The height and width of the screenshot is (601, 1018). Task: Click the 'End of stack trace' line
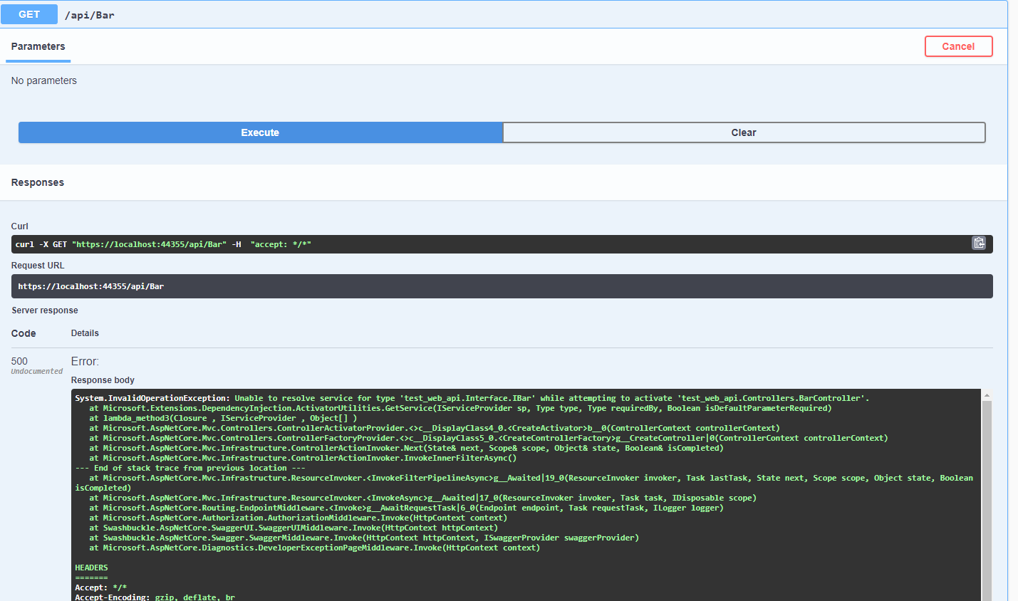190,468
